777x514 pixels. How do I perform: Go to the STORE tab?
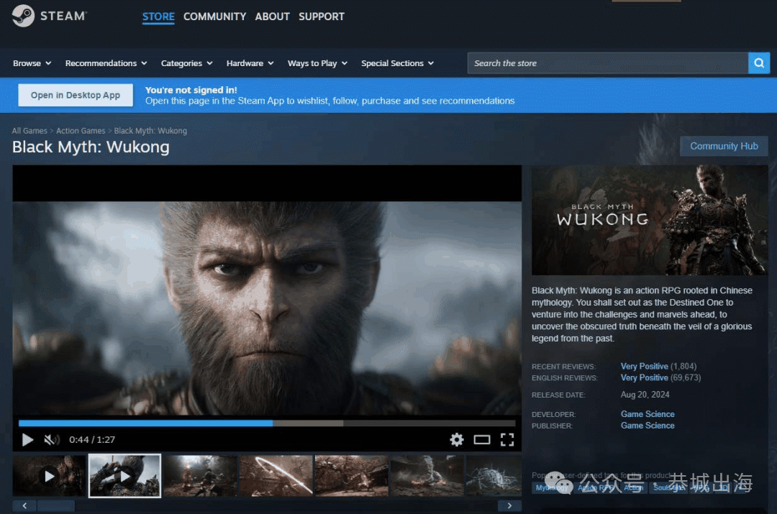[x=158, y=17]
